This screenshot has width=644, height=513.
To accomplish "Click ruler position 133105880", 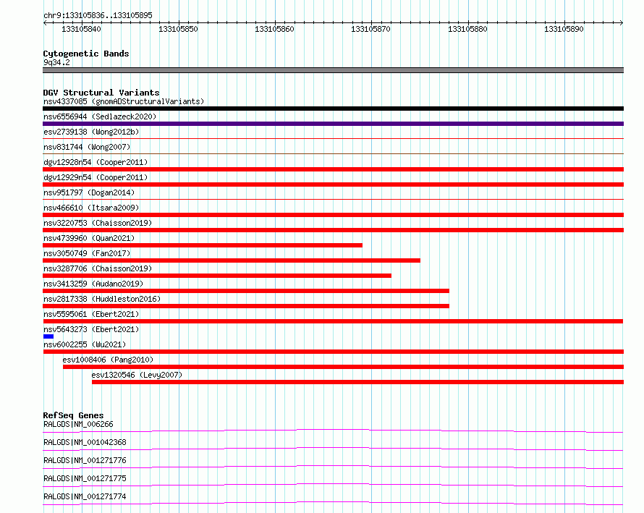I will coord(467,29).
